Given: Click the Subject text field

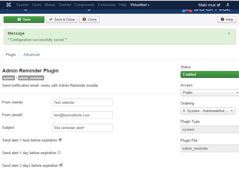Looking at the screenshot, I should point(82,128).
